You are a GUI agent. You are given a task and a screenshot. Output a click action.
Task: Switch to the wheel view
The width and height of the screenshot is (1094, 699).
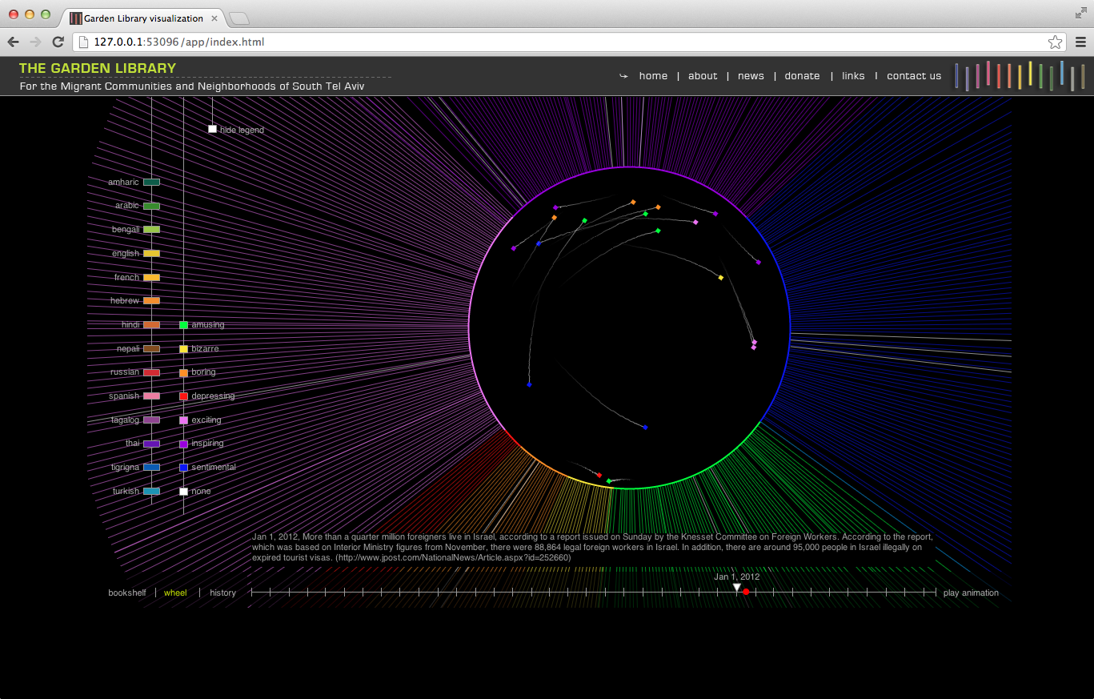(x=175, y=593)
